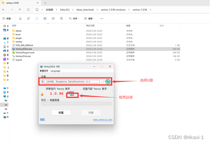
Task: Click the OneDrive cloud icon in the navigation pane
Action: (4, 88)
